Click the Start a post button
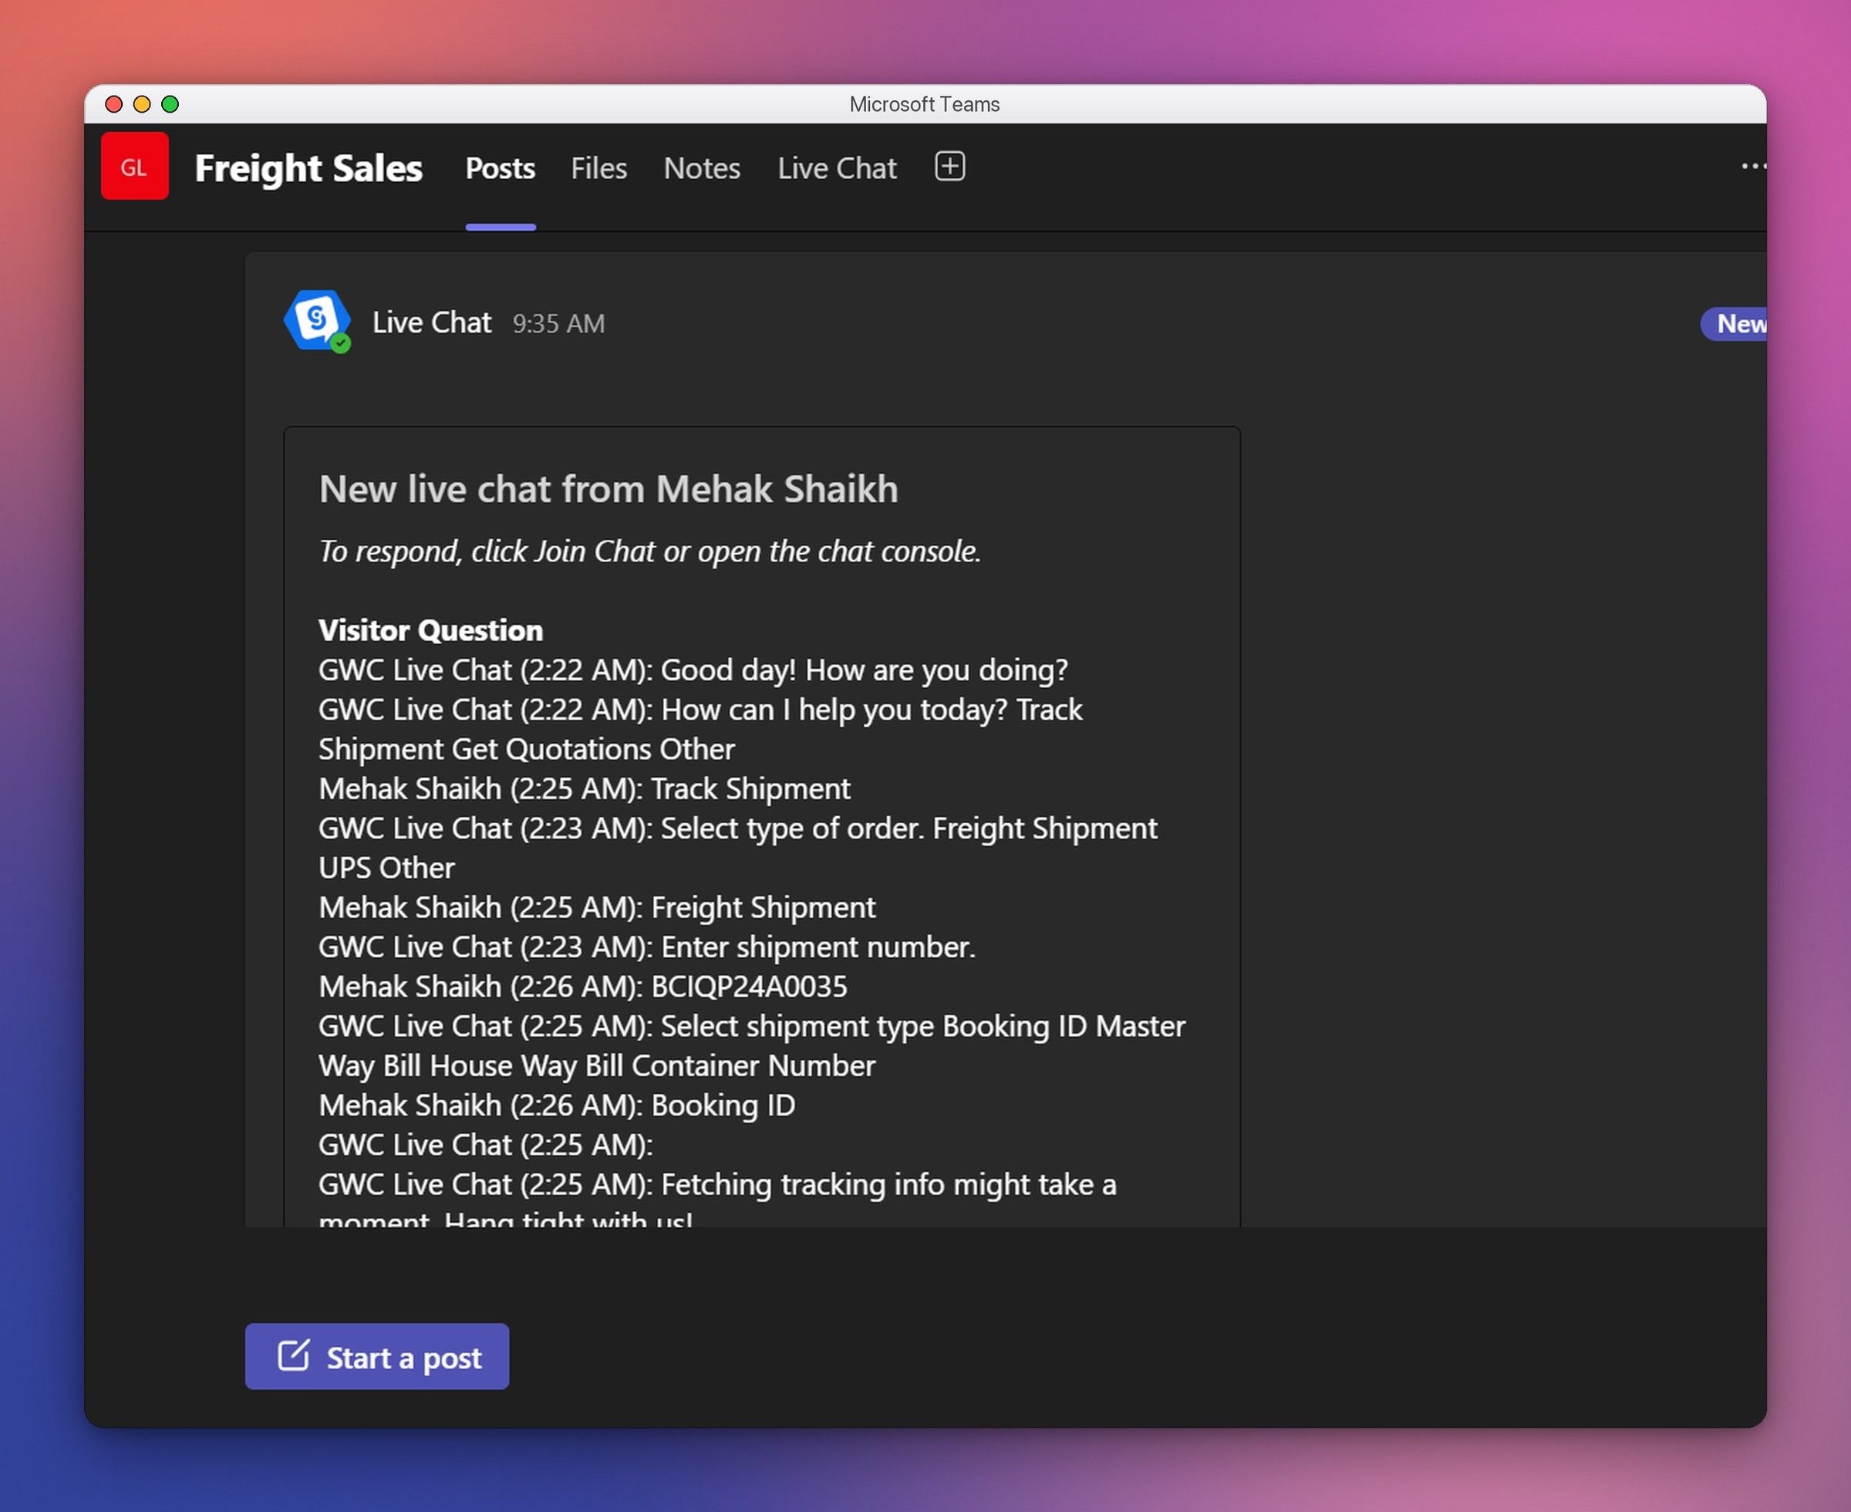The height and width of the screenshot is (1512, 1851). tap(377, 1356)
